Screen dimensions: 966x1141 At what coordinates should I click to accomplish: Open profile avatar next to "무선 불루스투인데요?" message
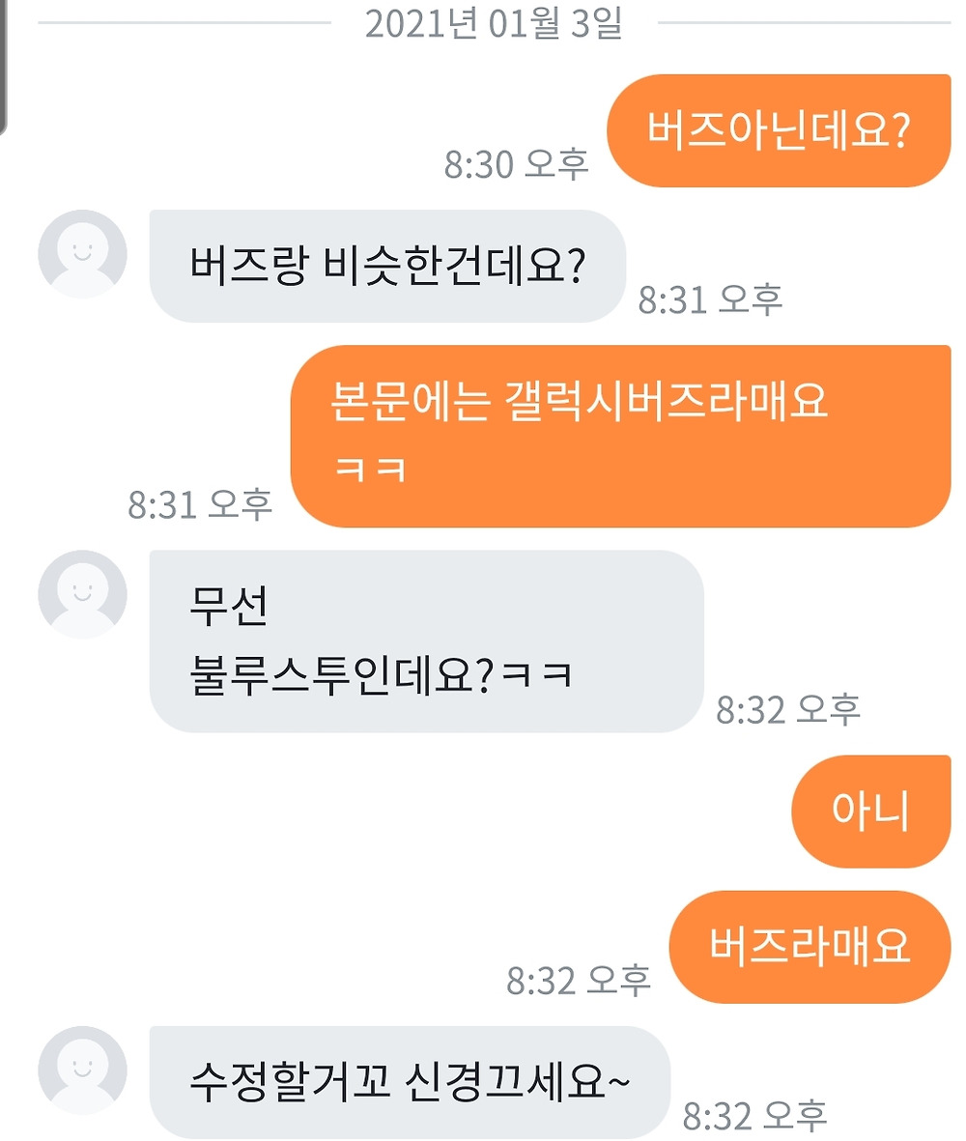pos(82,594)
